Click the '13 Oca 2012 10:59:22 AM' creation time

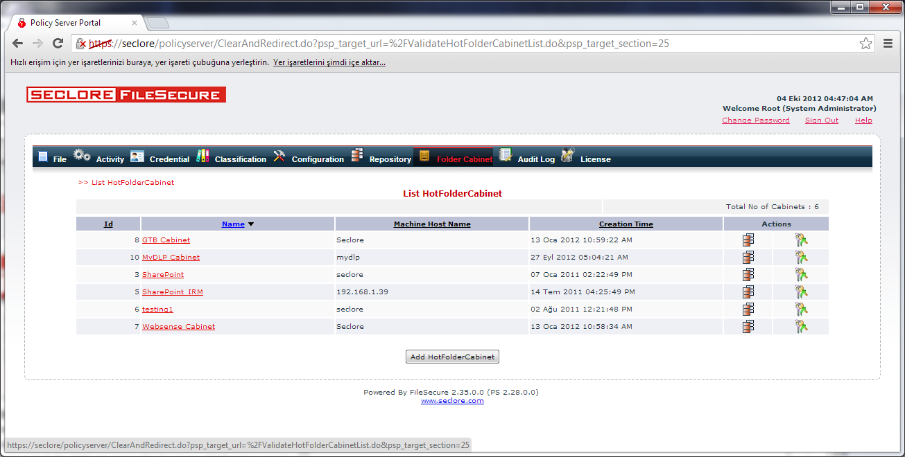tap(581, 240)
